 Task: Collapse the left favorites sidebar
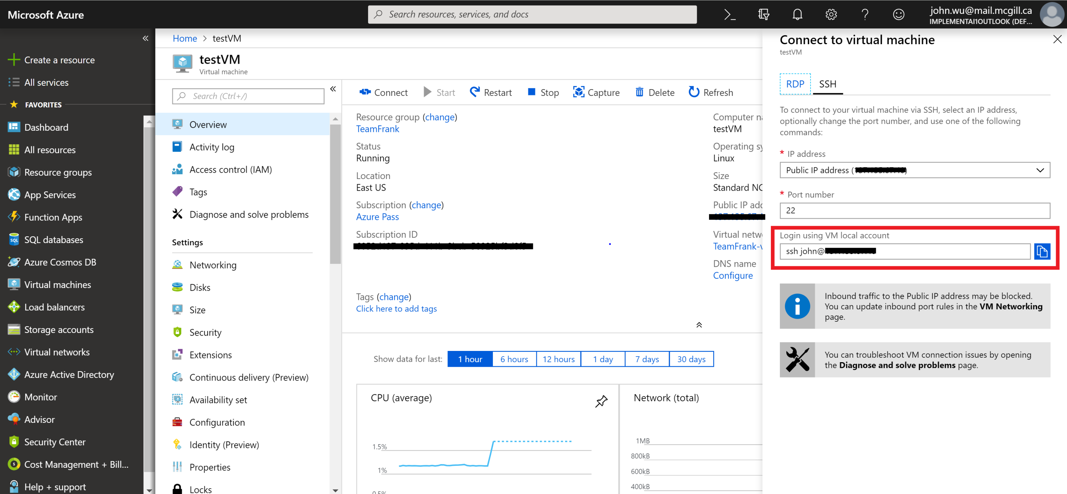(145, 38)
